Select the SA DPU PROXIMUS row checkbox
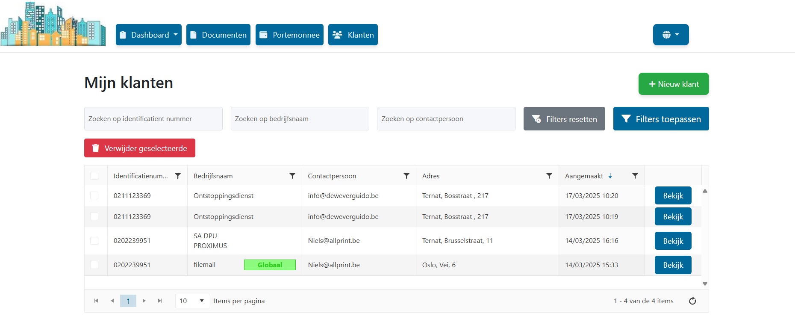Viewport: 795px width, 331px height. point(94,241)
